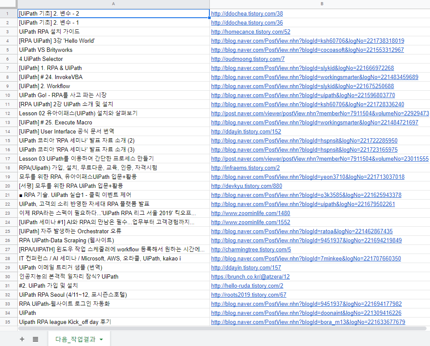Select cell '4.UiPath Selector'
The image size is (430, 346).
(x=113, y=59)
